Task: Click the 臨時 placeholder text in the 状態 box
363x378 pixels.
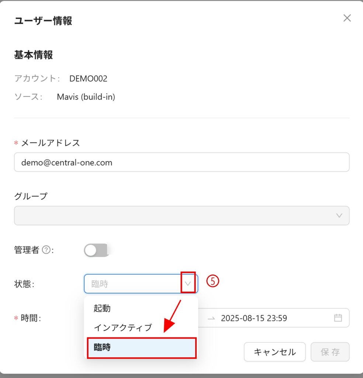Action: click(100, 284)
